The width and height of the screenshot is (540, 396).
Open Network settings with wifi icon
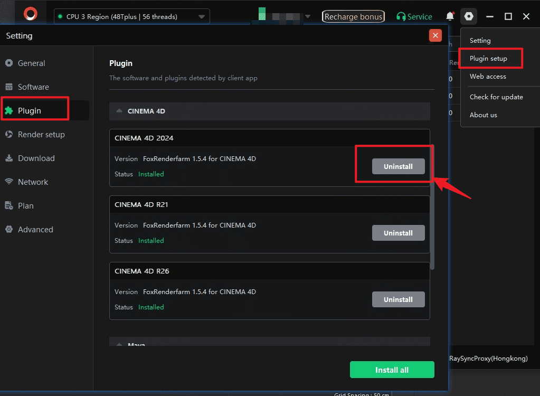pyautogui.click(x=33, y=182)
